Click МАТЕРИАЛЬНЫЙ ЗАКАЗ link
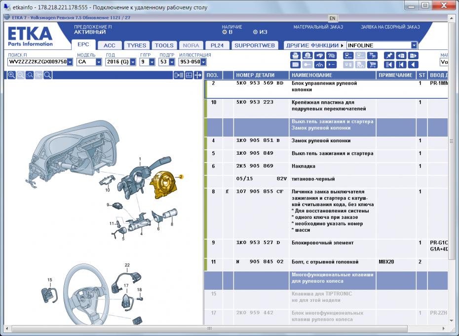 pos(318,27)
